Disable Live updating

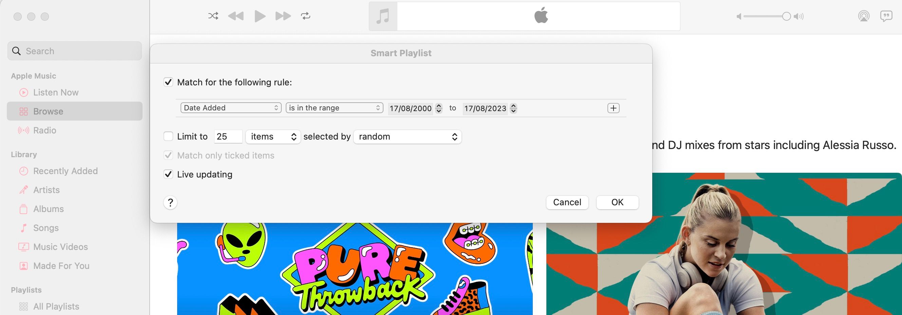(168, 174)
